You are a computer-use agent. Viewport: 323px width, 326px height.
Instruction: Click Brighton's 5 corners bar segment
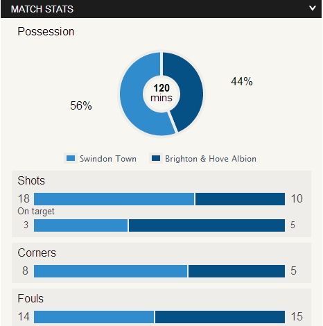pos(236,271)
